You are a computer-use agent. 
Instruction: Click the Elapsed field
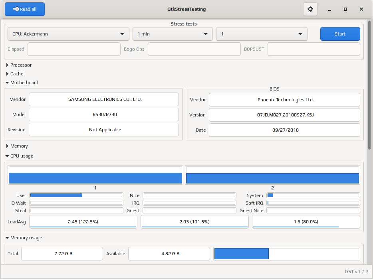[x=74, y=49]
